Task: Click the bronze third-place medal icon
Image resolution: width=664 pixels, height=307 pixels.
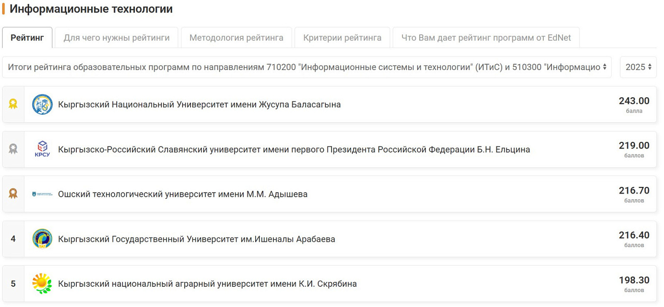Action: coord(13,194)
